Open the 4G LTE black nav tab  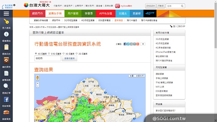(150, 14)
